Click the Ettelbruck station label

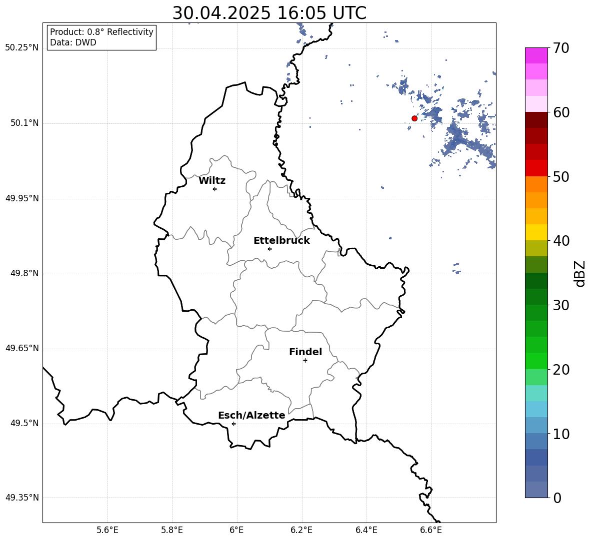tap(281, 241)
